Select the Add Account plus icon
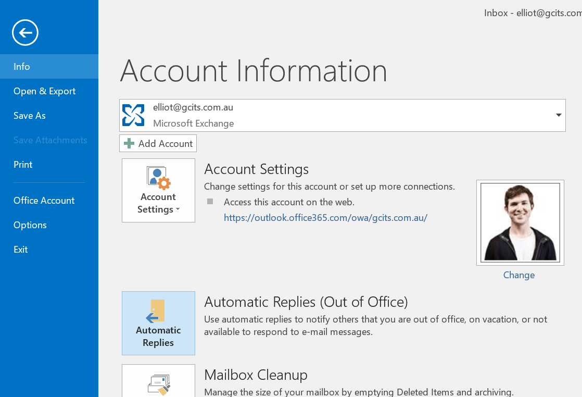Screen dimensions: 582x397 129,143
